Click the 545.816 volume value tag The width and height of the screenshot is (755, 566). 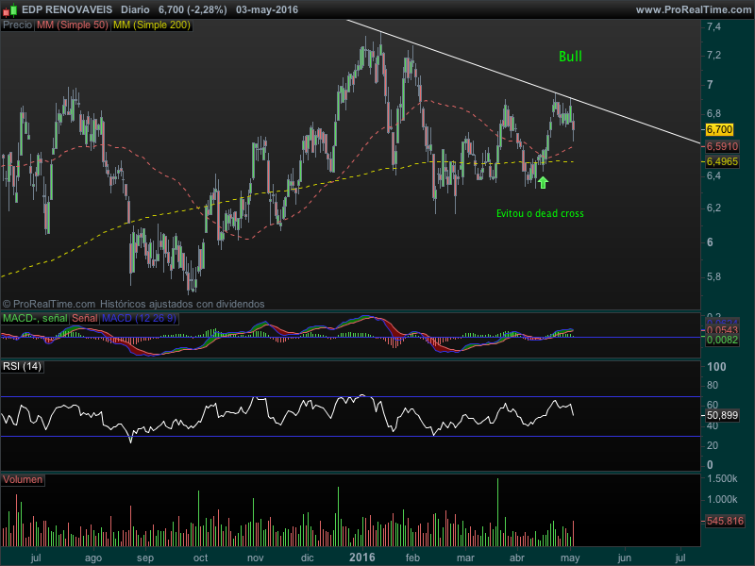click(x=725, y=521)
